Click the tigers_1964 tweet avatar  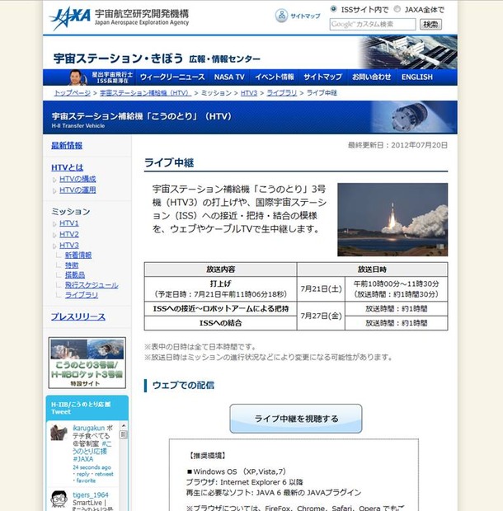point(59,499)
